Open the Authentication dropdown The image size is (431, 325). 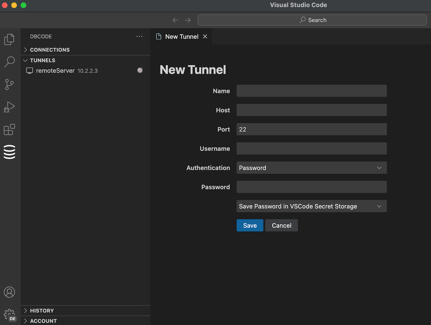(311, 168)
